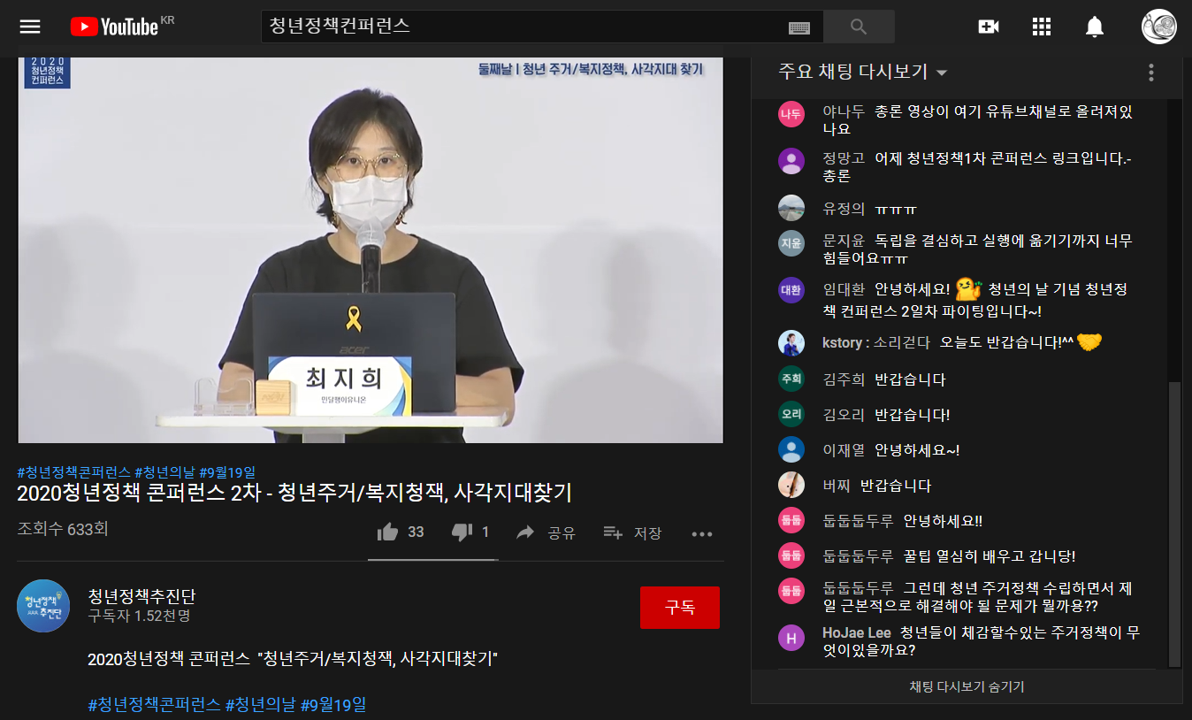Viewport: 1192px width, 720px height.
Task: Subscribe with the red 구독 button
Action: 679,608
